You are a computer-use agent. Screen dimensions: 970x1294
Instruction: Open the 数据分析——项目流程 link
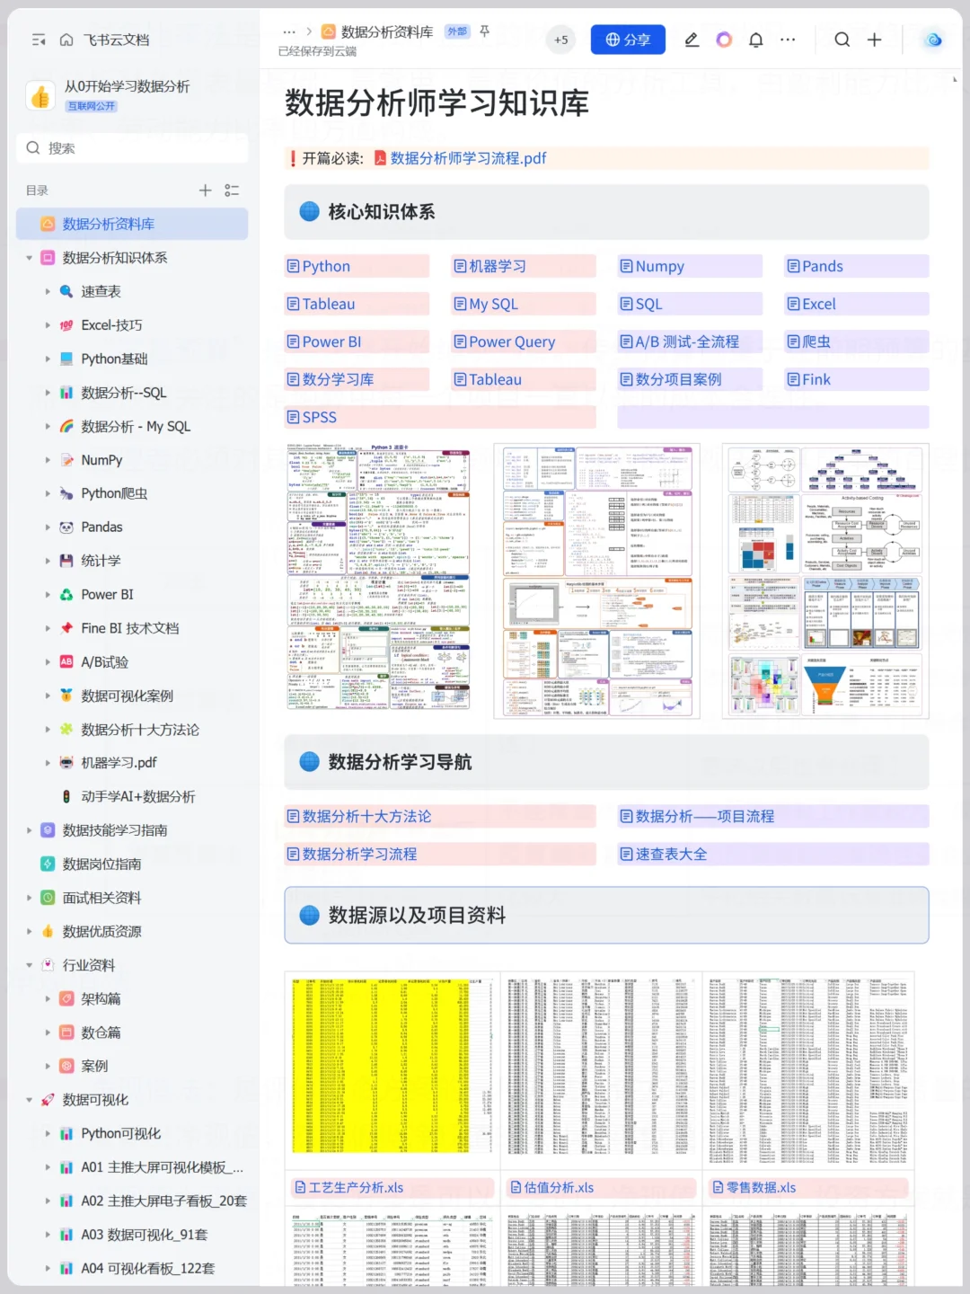point(705,816)
